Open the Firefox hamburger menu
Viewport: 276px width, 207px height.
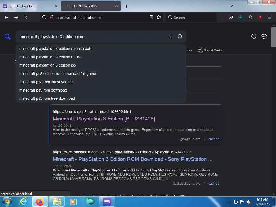[x=269, y=17]
